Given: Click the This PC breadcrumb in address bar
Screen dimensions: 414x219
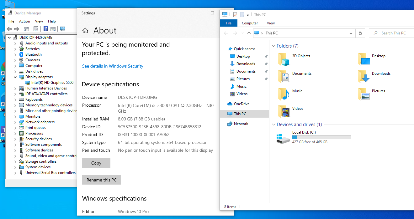Looking at the screenshot, I should (x=272, y=33).
